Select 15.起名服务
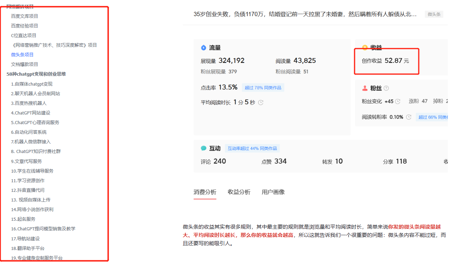Viewport: 472px width, 262px height. click(x=23, y=219)
